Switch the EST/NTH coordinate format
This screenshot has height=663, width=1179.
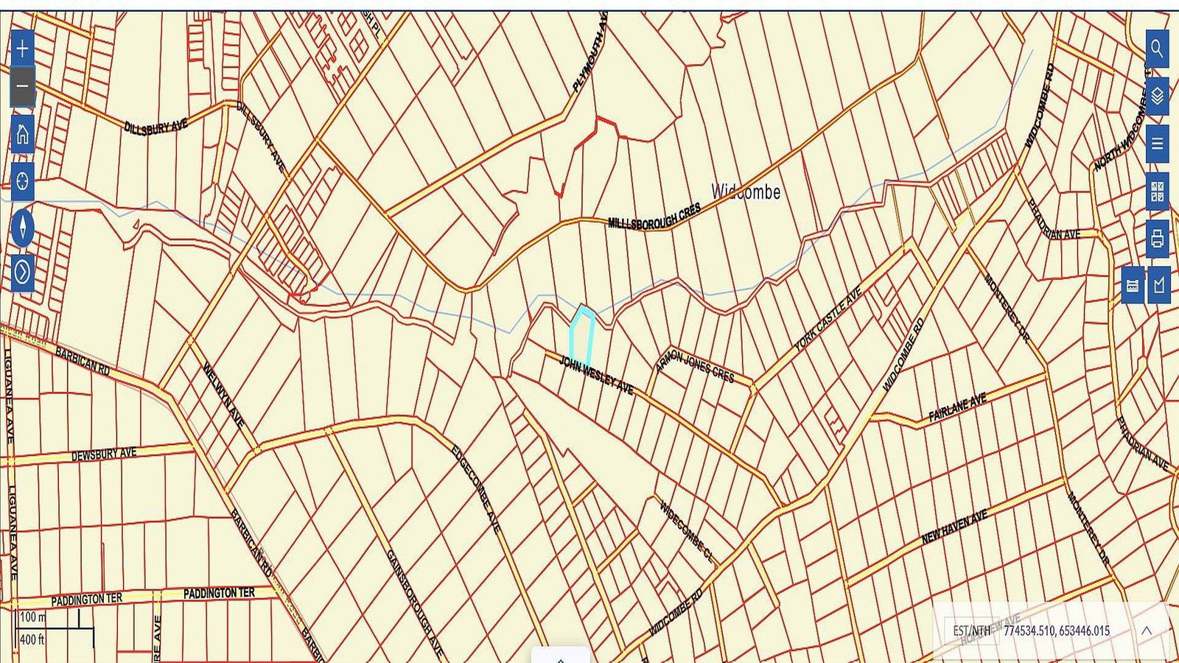click(x=971, y=631)
